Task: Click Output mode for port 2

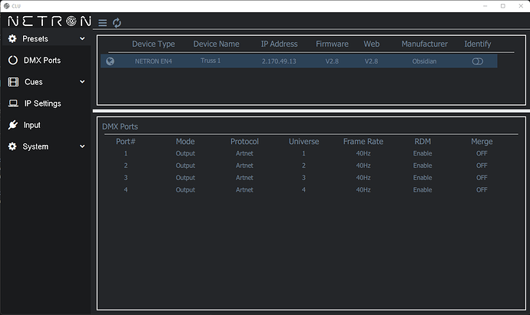Action: point(185,166)
